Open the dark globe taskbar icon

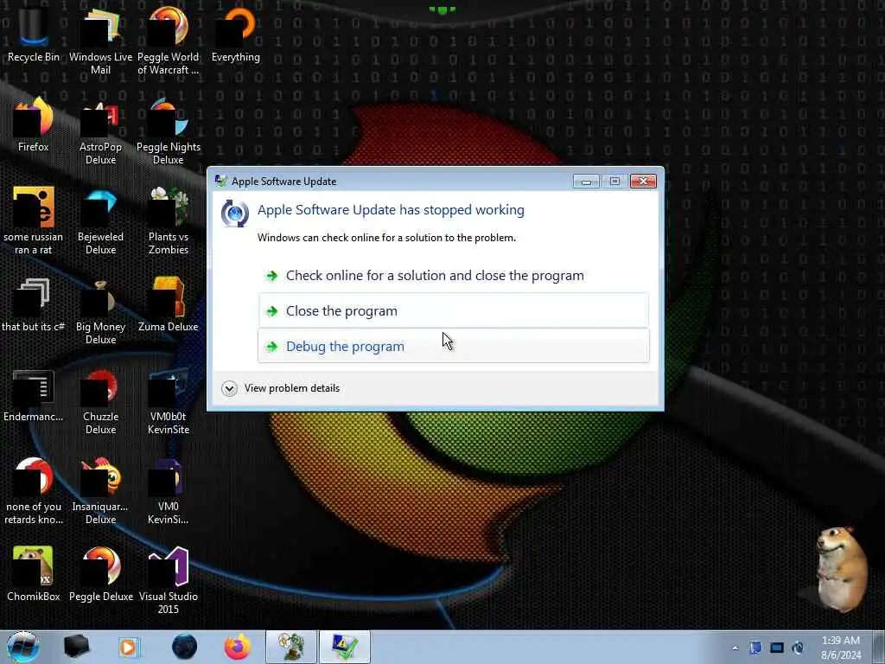coord(184,647)
